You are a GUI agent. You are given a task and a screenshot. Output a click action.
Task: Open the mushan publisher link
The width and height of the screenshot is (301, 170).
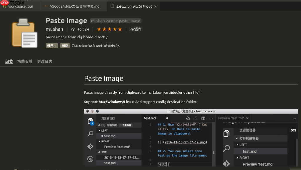[x=54, y=29]
